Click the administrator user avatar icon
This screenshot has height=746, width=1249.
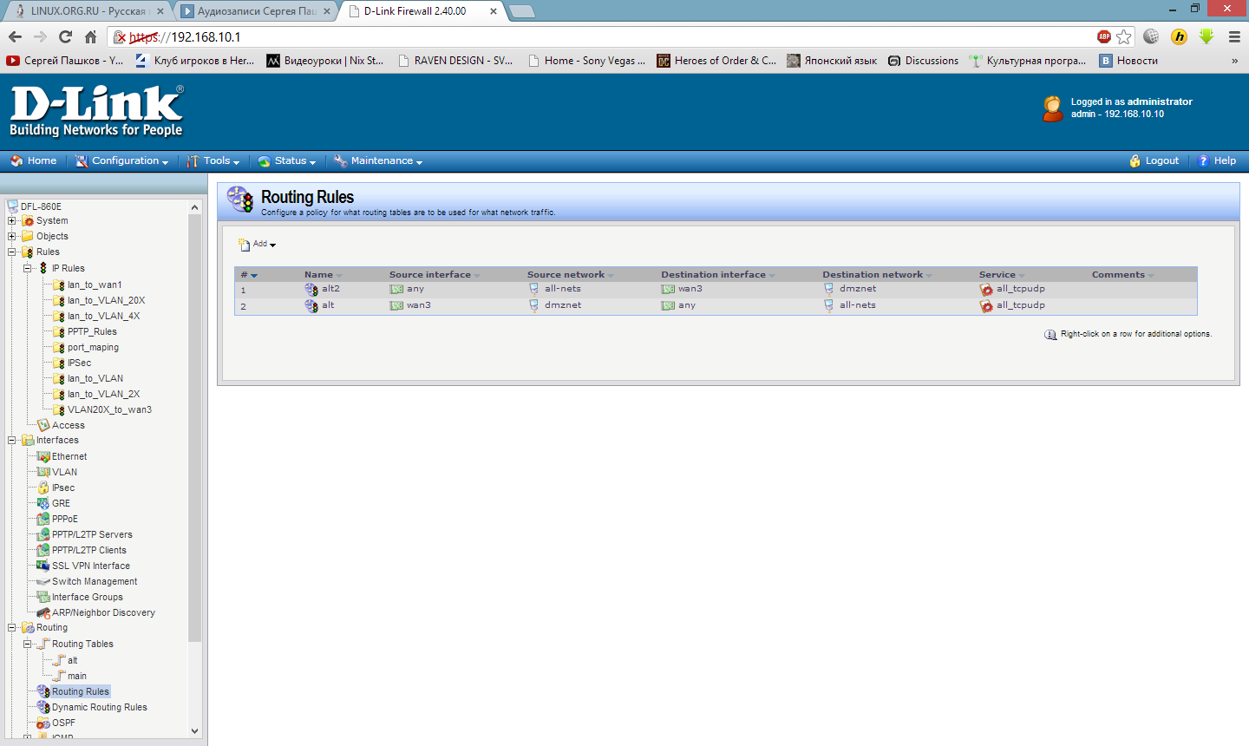1053,108
